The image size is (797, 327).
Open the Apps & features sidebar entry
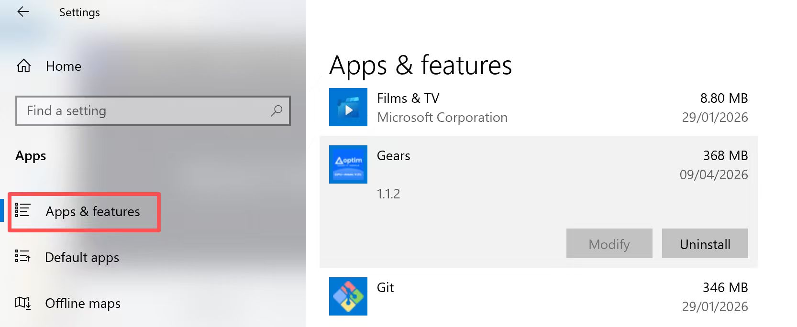point(84,212)
